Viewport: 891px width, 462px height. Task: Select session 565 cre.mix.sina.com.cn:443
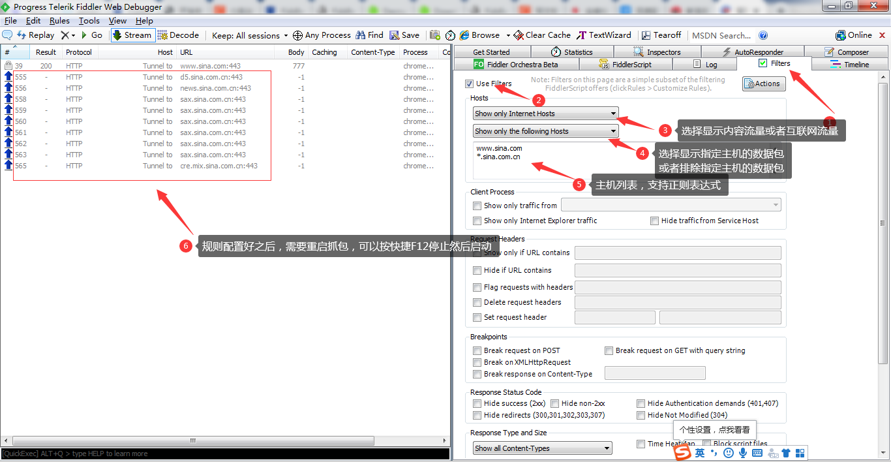tap(225, 166)
